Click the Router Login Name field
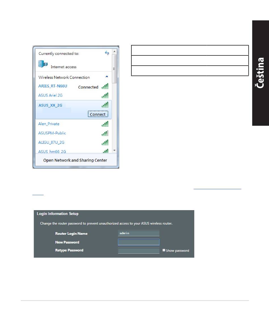The height and width of the screenshot is (321, 269). 138,233
